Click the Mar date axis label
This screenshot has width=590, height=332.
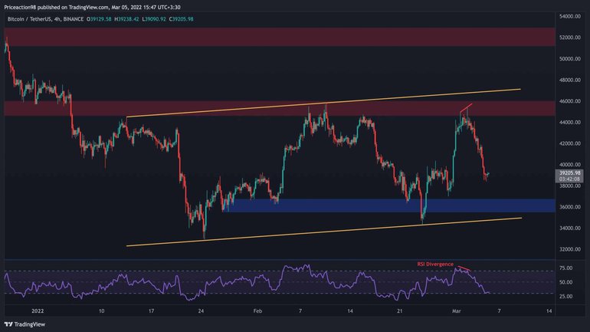click(x=456, y=311)
